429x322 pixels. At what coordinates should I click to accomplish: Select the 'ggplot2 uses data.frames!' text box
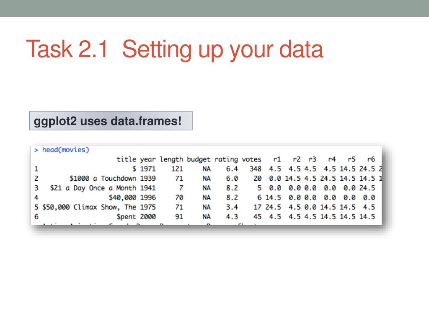[x=111, y=121]
